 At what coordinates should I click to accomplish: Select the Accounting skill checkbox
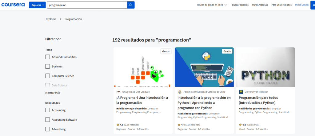coord(48,110)
